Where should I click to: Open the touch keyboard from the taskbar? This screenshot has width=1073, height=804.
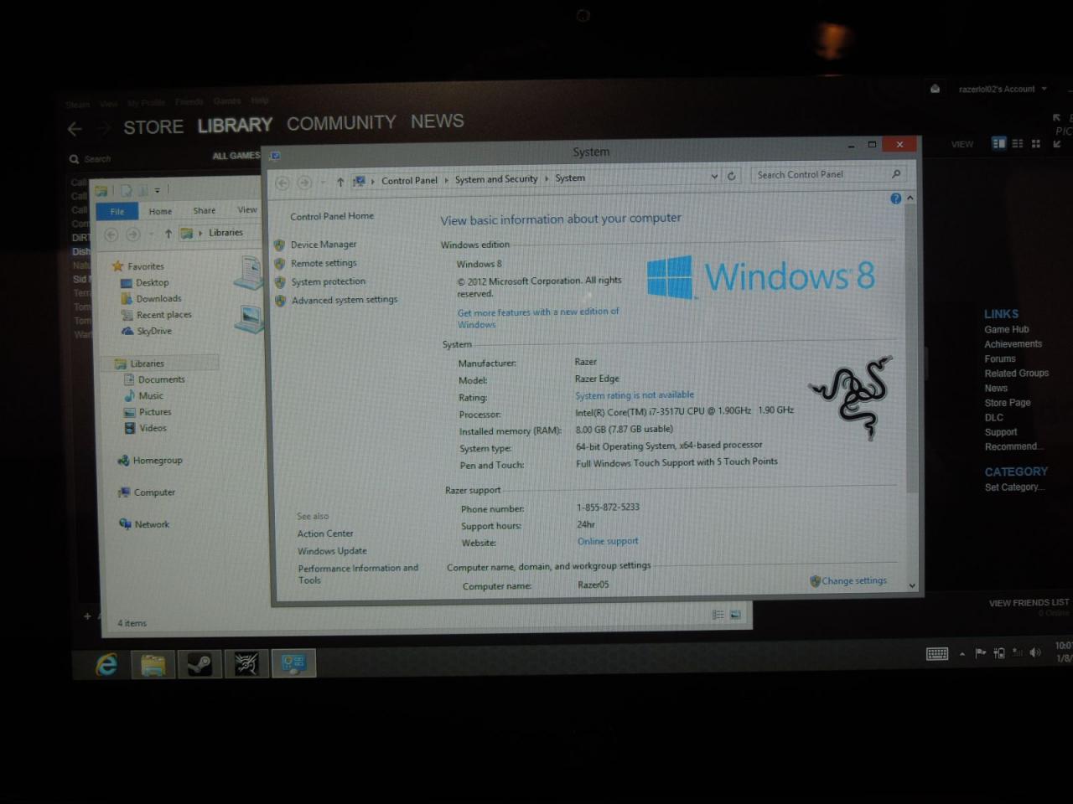pos(937,653)
